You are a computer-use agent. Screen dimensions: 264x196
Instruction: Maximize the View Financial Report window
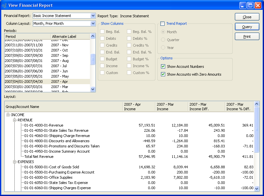(250, 5)
